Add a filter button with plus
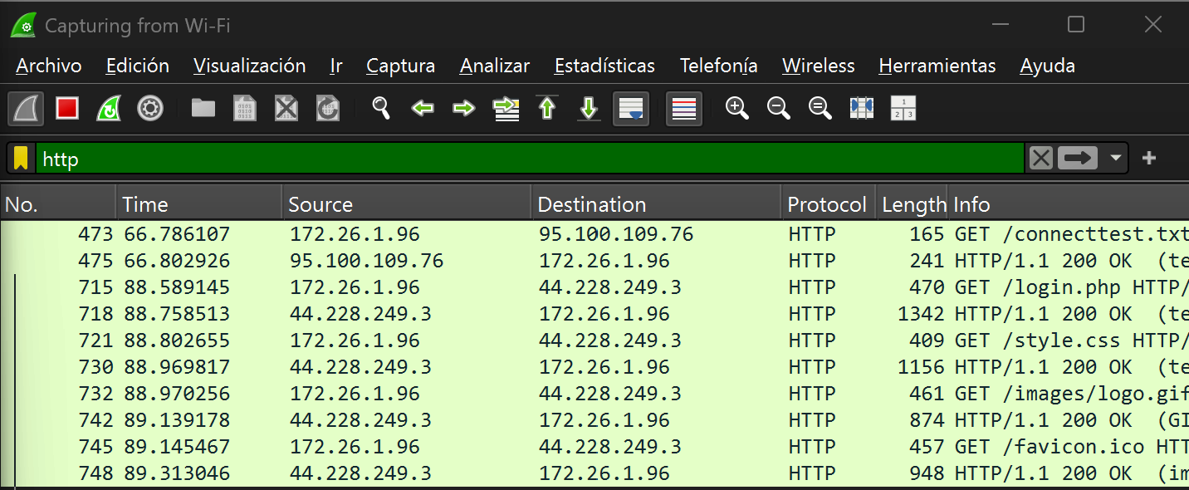Viewport: 1189px width, 490px height. pos(1149,159)
